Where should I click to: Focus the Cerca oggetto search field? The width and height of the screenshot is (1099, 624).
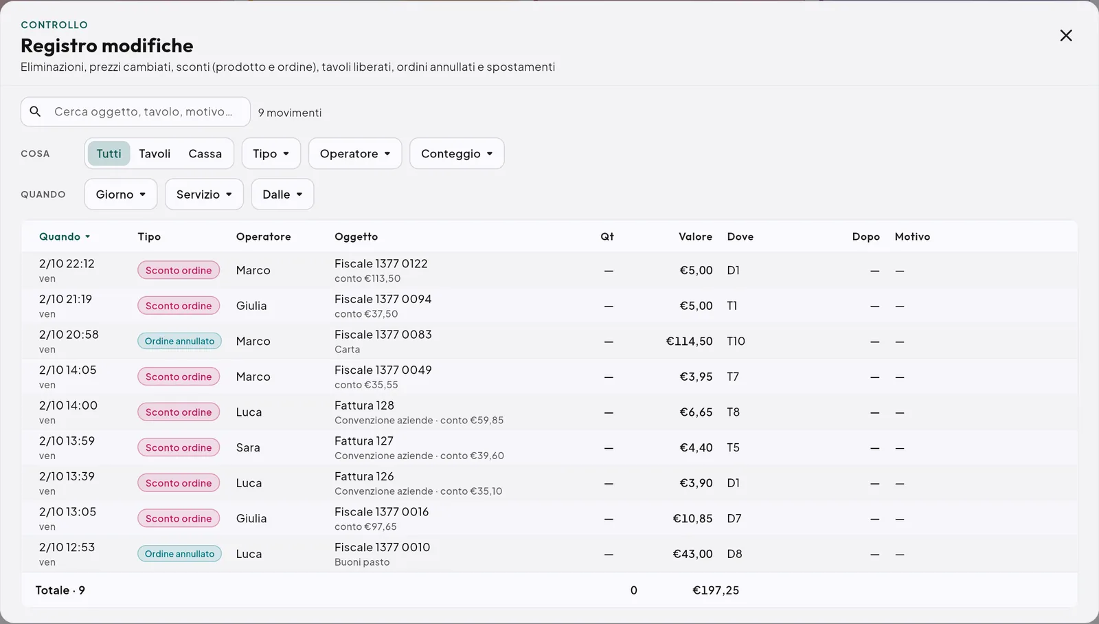tap(135, 111)
